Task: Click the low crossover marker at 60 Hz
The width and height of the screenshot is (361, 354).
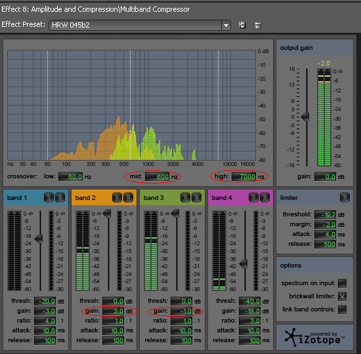Action: (x=48, y=105)
